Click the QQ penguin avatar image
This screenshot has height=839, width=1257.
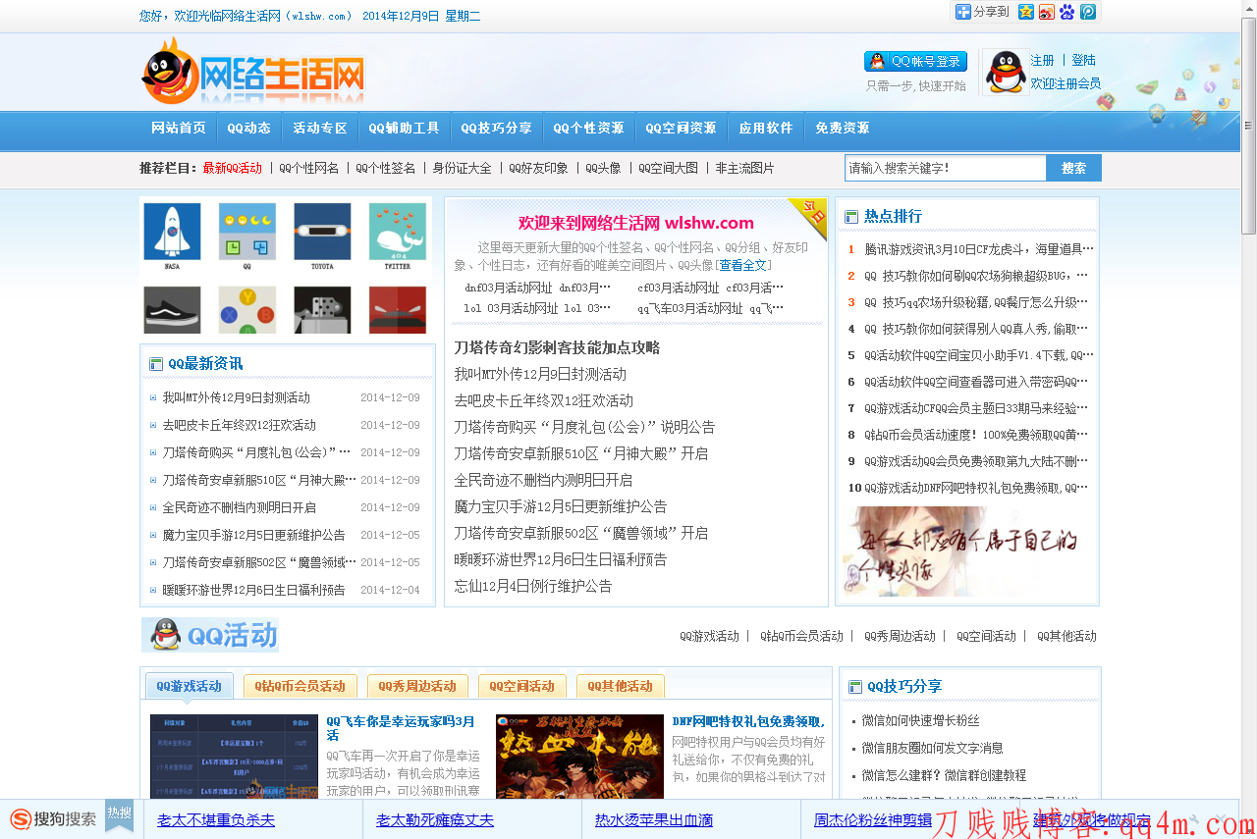(x=1005, y=73)
